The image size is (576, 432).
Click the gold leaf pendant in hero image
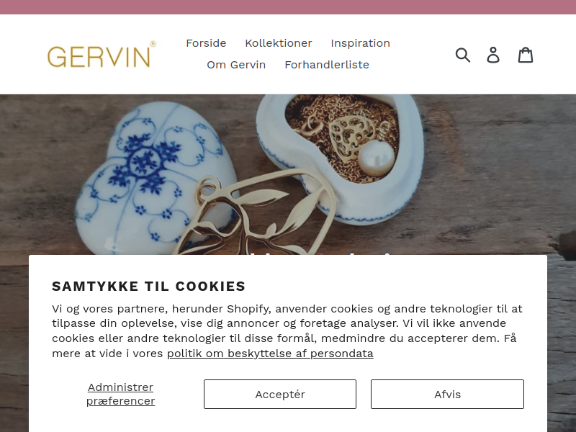pos(257,217)
